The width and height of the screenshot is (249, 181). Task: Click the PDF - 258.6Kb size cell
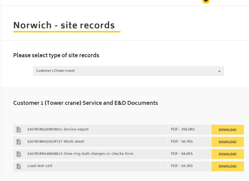(183, 129)
